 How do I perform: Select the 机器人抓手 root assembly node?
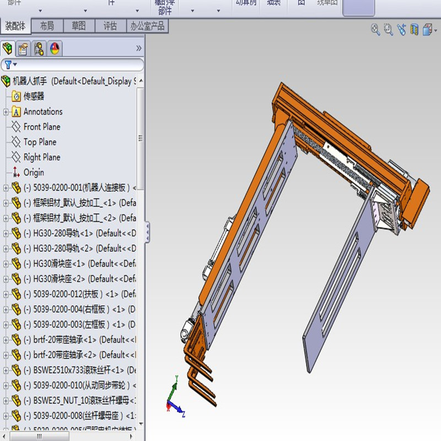point(74,81)
